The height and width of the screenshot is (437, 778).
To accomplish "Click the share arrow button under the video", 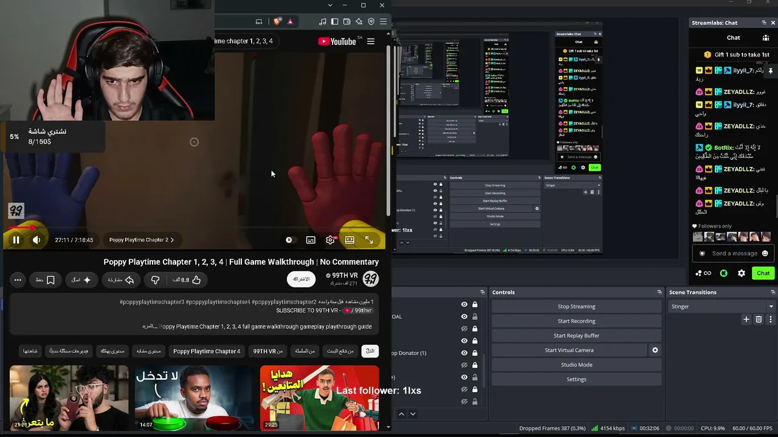I will tap(121, 280).
